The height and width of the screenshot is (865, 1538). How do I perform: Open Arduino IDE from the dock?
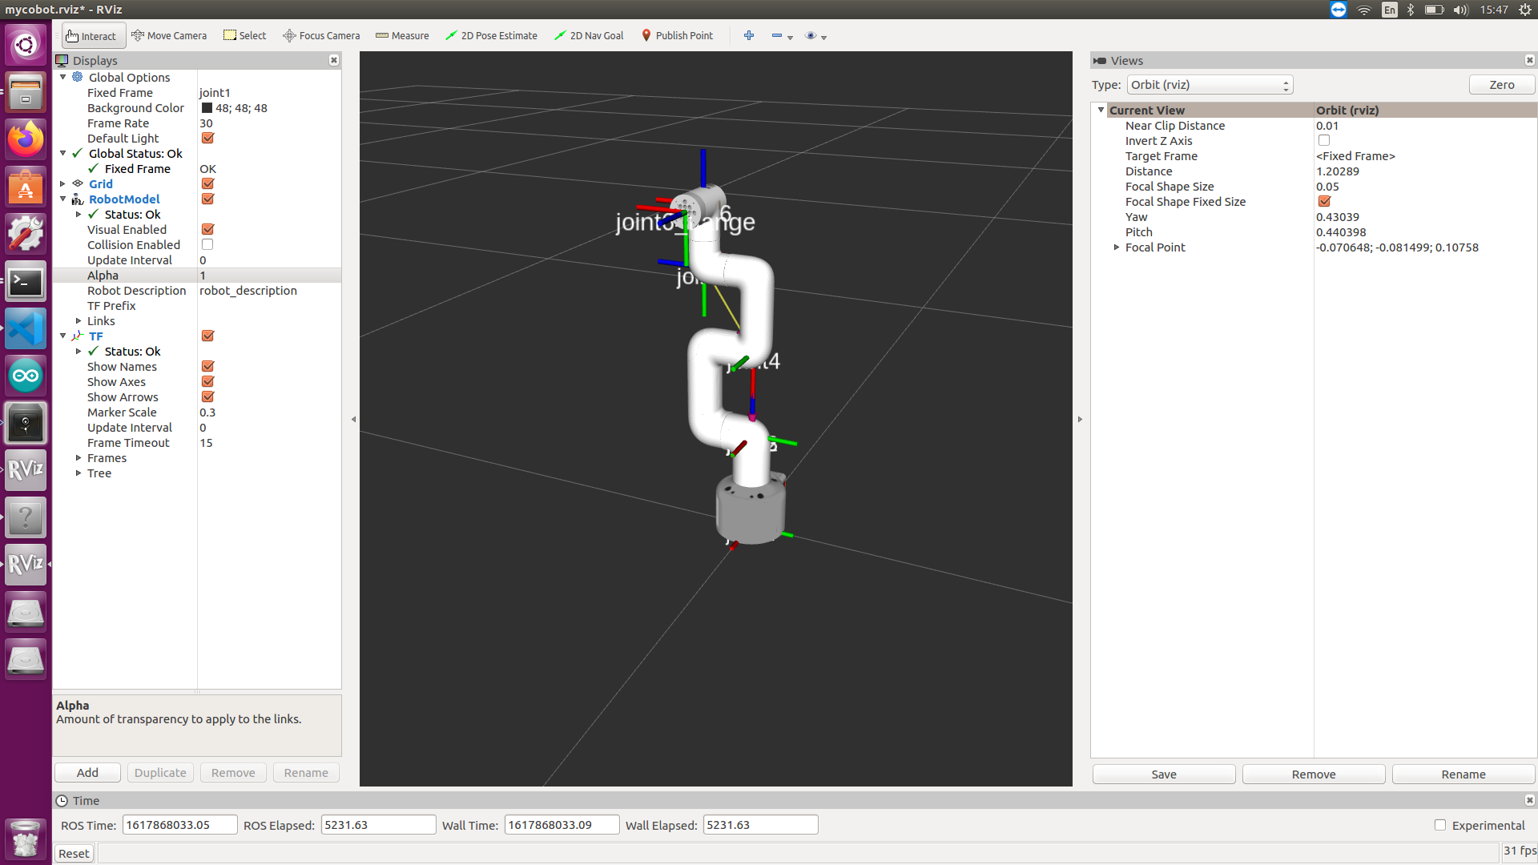26,376
